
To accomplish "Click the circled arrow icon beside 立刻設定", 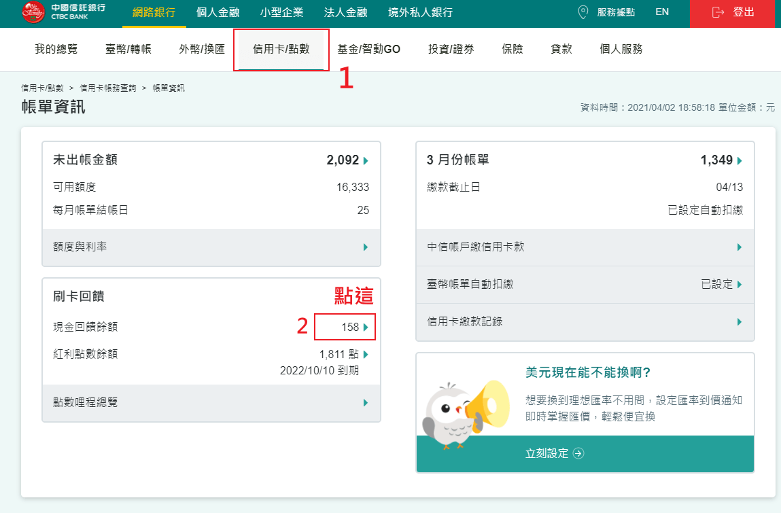I will tap(578, 453).
